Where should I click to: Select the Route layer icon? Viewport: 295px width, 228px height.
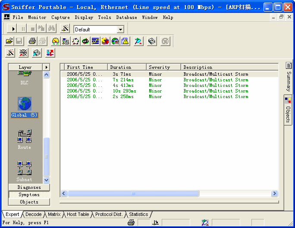[24, 139]
